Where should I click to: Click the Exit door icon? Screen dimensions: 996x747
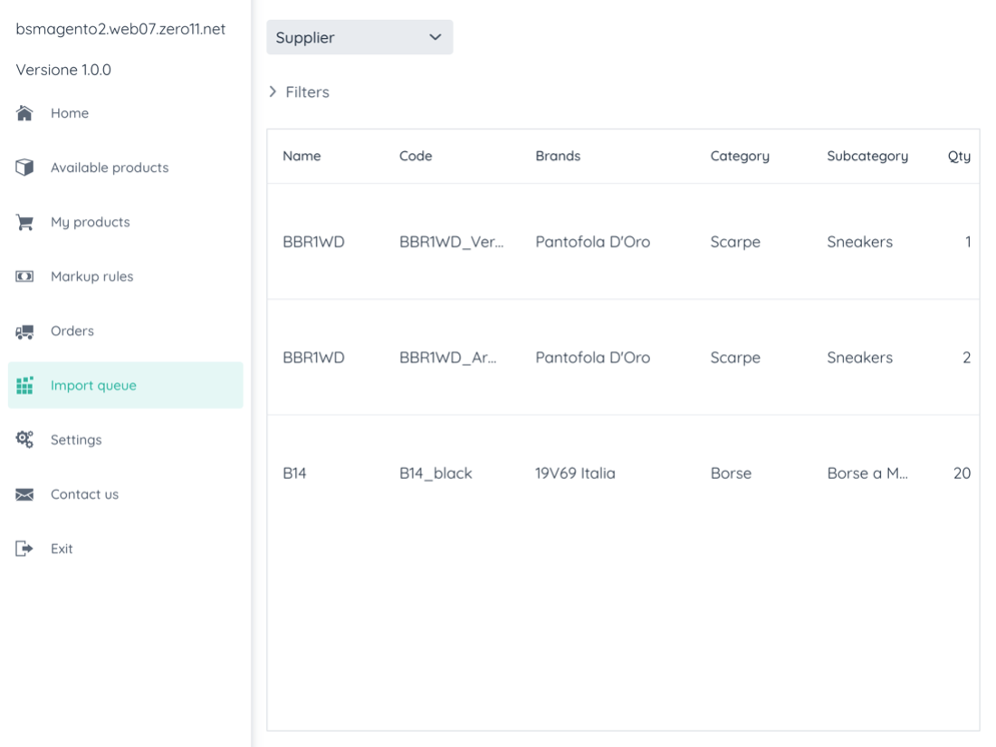(25, 549)
